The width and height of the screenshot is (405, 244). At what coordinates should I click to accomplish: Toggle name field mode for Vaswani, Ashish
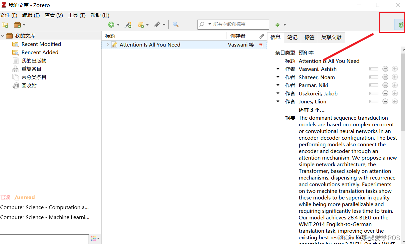(x=374, y=69)
